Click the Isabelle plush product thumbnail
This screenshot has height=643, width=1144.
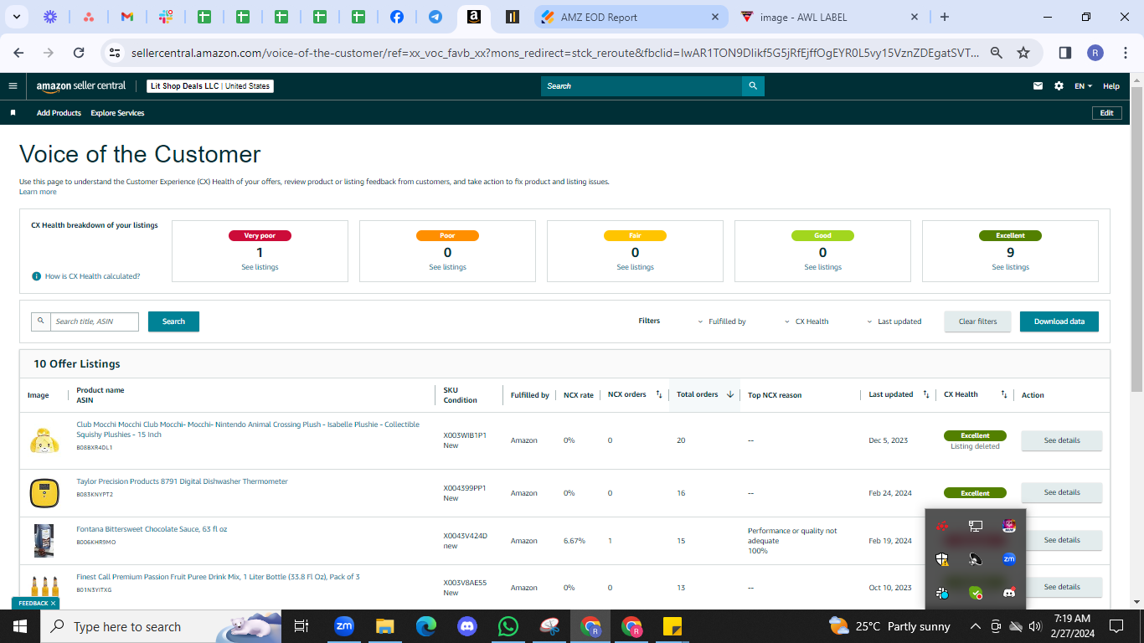44,440
